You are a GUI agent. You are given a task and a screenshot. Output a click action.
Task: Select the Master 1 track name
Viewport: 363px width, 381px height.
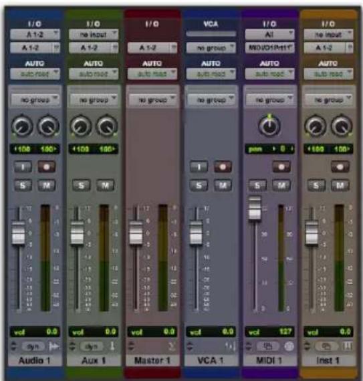click(152, 360)
